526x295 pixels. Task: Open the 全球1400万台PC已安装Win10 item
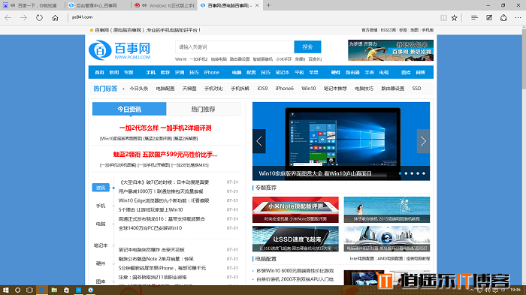point(150,228)
